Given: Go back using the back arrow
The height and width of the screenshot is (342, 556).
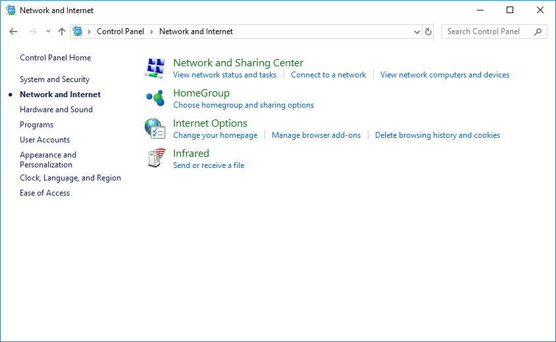Looking at the screenshot, I should pyautogui.click(x=13, y=32).
